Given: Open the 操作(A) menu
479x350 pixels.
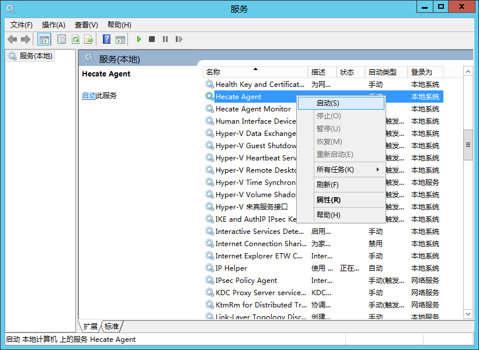Looking at the screenshot, I should [x=53, y=24].
